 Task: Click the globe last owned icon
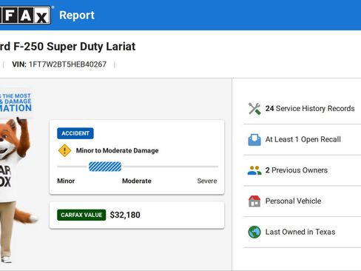[x=254, y=232]
